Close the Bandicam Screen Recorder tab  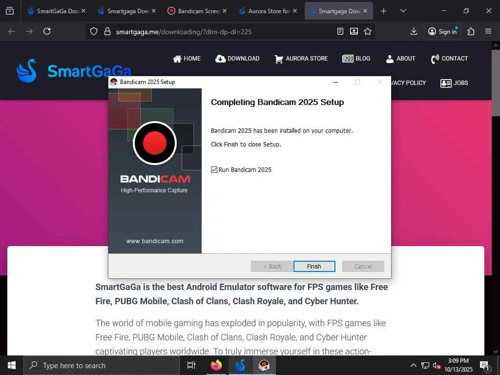225,11
